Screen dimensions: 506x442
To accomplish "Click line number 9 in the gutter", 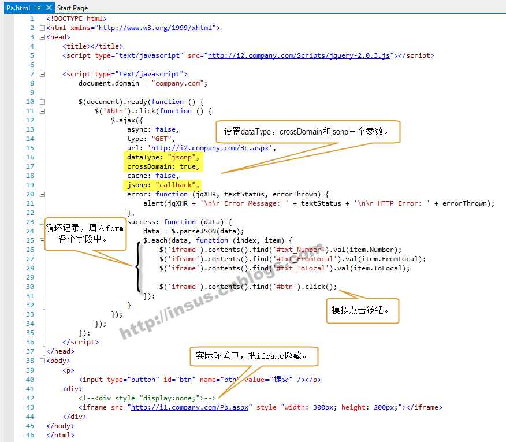I will click(x=32, y=92).
